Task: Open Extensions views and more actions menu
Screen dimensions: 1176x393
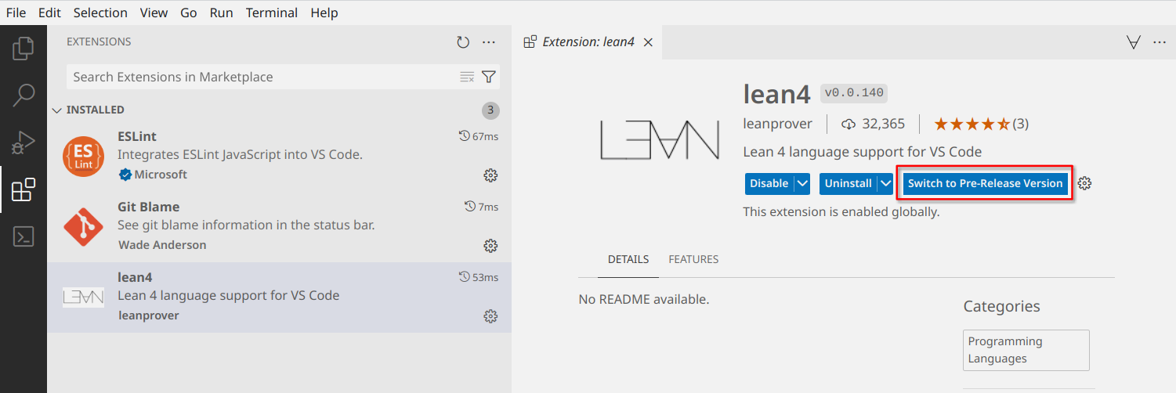Action: pyautogui.click(x=489, y=42)
